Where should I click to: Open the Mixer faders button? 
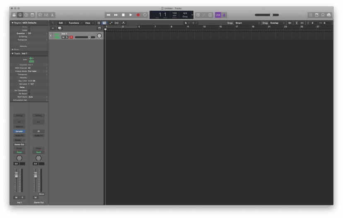click(x=46, y=15)
